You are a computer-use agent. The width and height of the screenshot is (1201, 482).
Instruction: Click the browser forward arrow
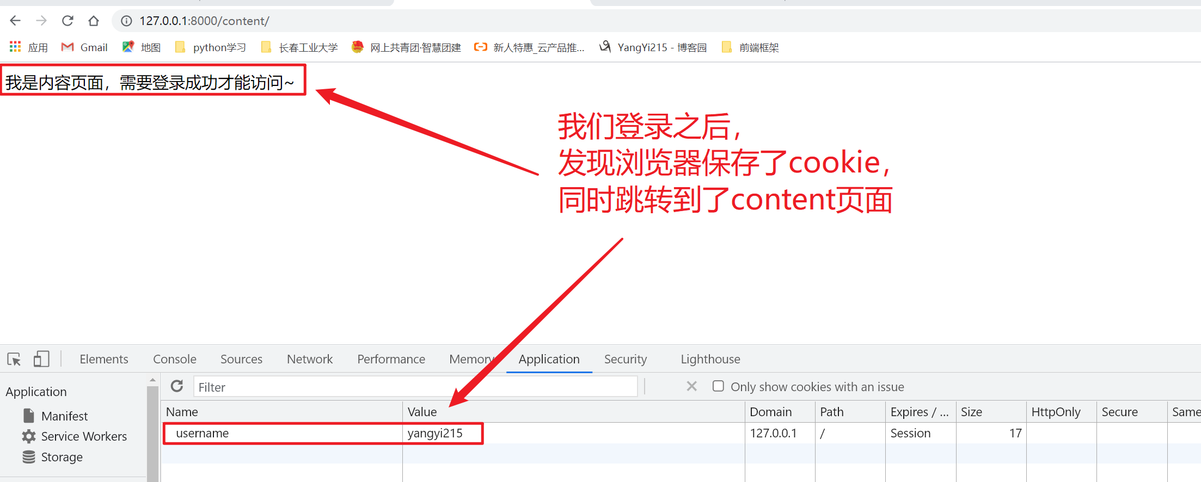pyautogui.click(x=41, y=21)
